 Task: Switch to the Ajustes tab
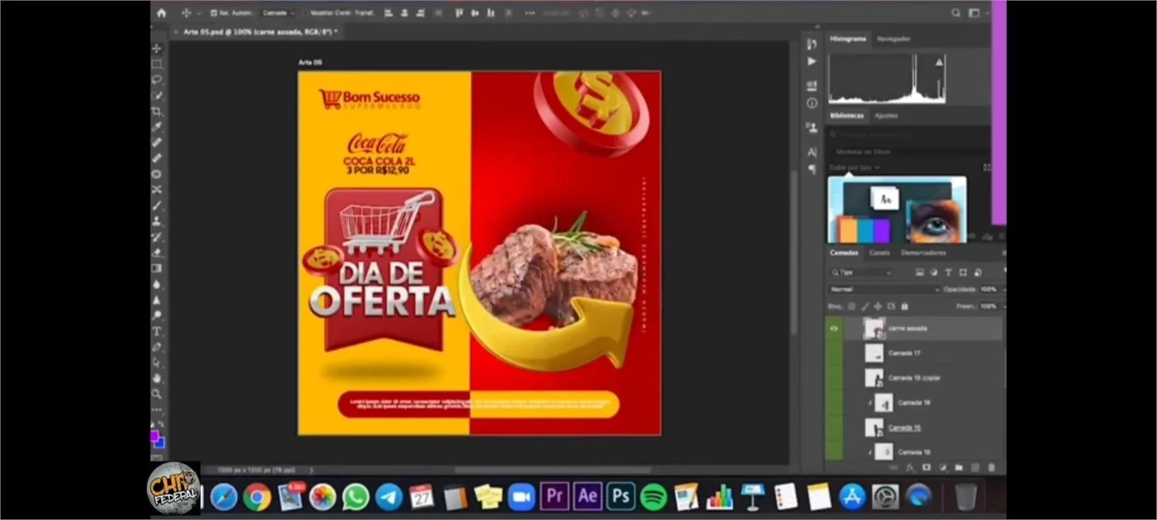click(886, 116)
